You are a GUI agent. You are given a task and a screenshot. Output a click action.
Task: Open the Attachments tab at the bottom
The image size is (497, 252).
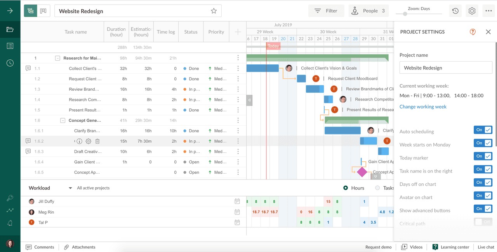80,247
